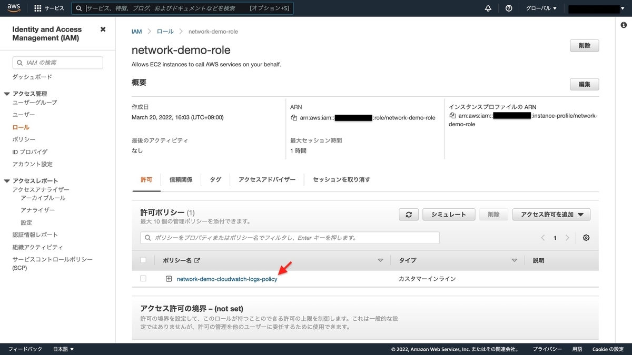Viewport: 632px width, 355px height.
Task: Collapse the アクセス管理 sidebar section
Action: point(7,94)
